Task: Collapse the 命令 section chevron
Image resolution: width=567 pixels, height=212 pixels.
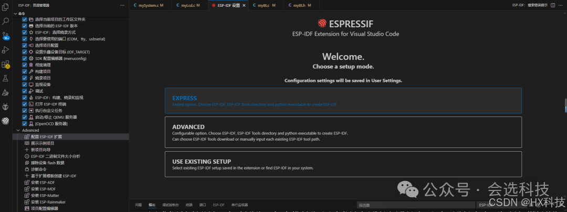Action: click(15, 13)
